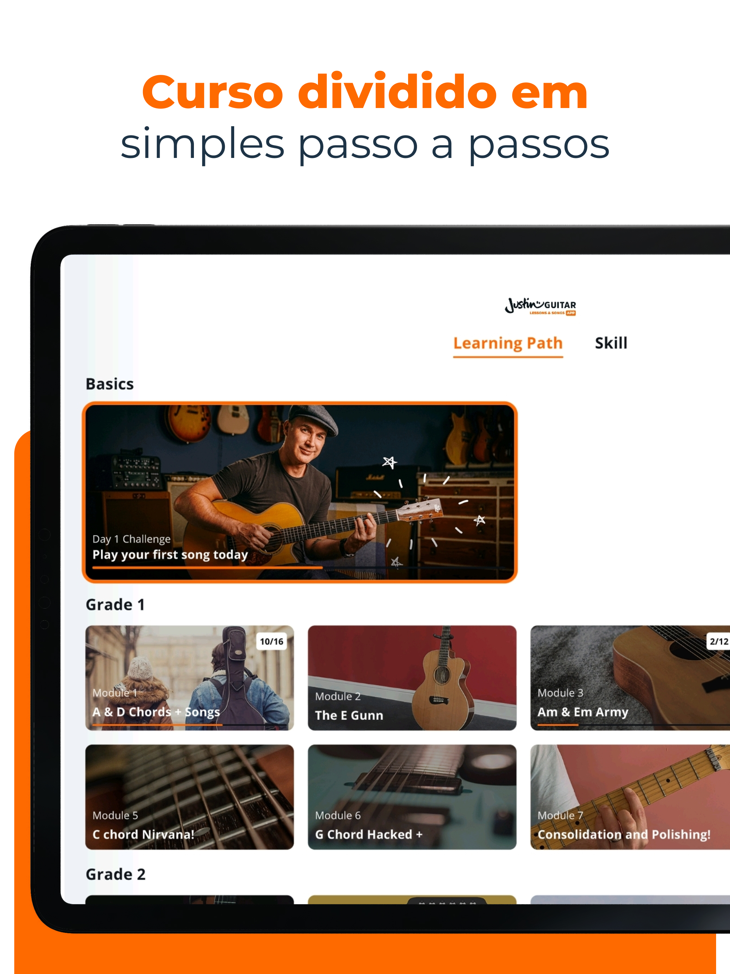
Task: Open Module 2 The E Gunn card
Action: click(412, 678)
